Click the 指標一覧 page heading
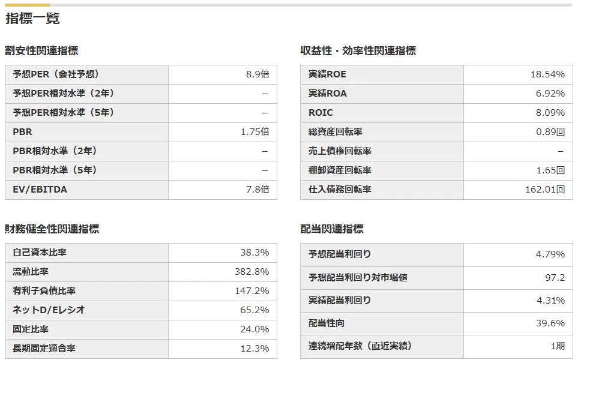The image size is (596, 402). click(32, 18)
